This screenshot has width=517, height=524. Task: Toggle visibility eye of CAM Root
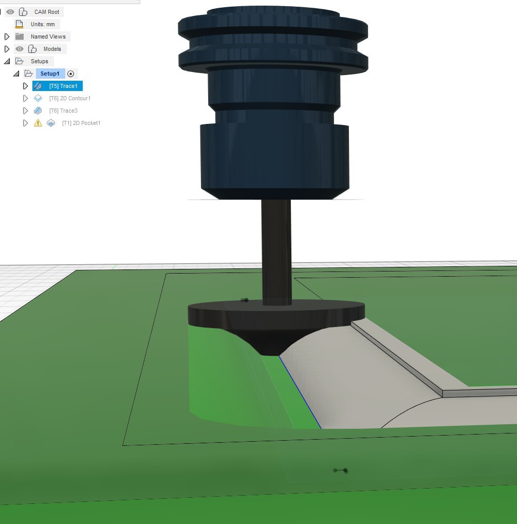pyautogui.click(x=10, y=12)
